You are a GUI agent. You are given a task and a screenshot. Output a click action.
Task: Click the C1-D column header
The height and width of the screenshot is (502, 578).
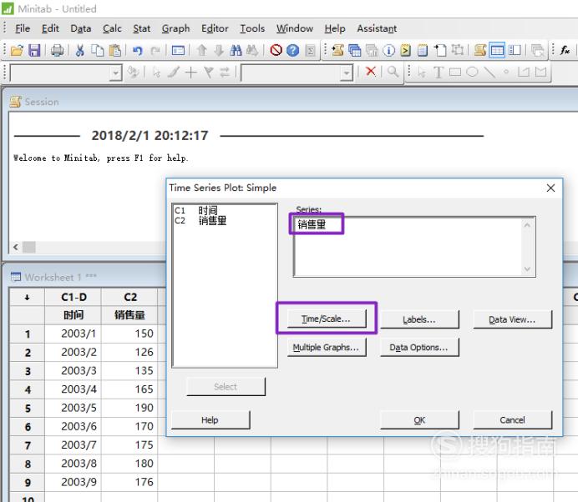pos(74,297)
